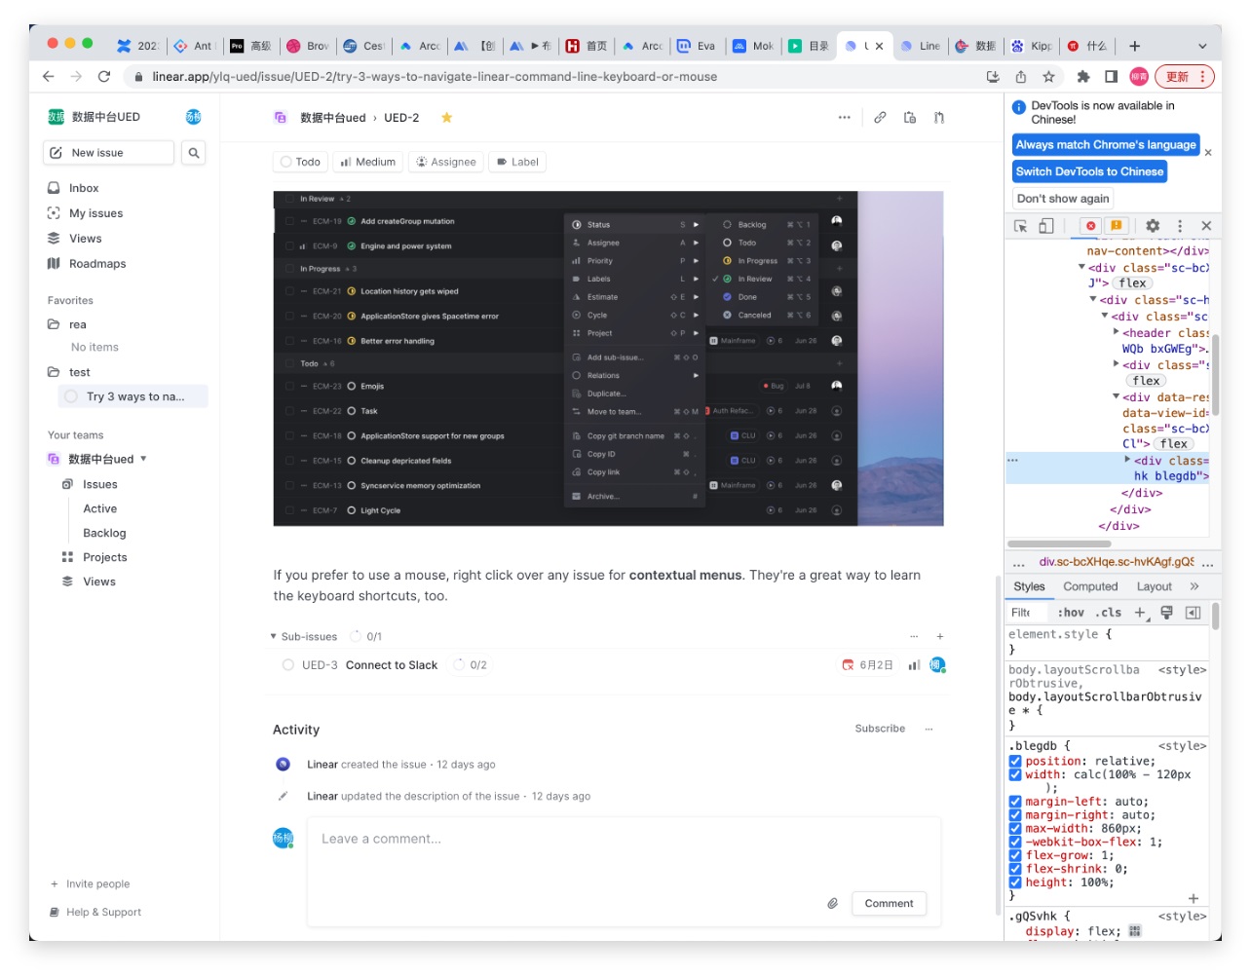Submit with the Comment button
This screenshot has width=1251, height=976.
[x=889, y=903]
